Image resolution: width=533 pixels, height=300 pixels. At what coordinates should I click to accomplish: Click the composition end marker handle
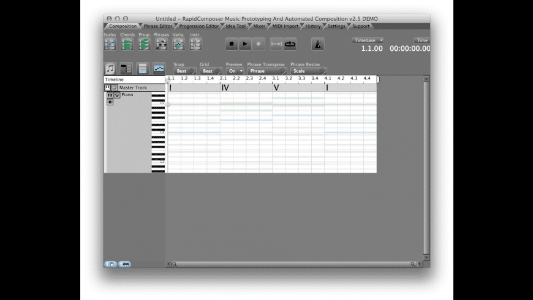click(x=378, y=80)
